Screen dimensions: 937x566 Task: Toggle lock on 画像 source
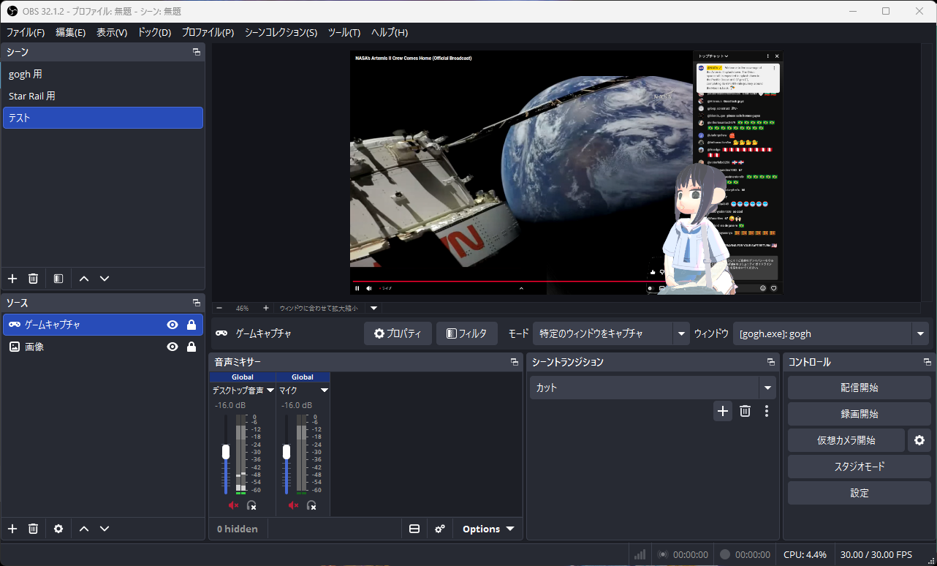(x=191, y=347)
